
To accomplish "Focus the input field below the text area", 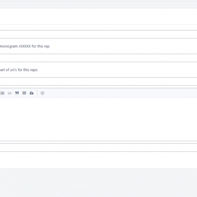I will (x=98, y=148).
